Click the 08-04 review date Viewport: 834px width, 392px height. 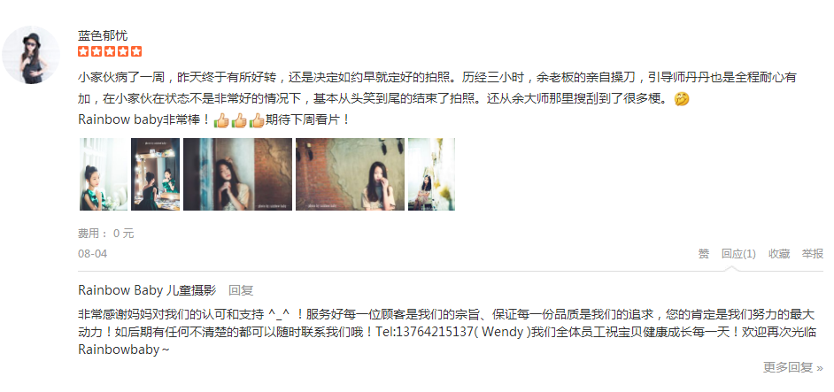point(93,254)
